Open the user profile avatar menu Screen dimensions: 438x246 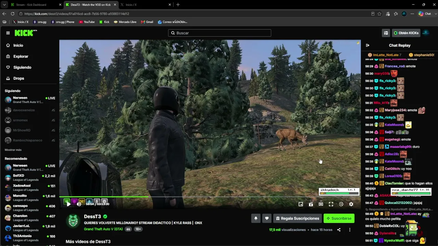coord(426,33)
